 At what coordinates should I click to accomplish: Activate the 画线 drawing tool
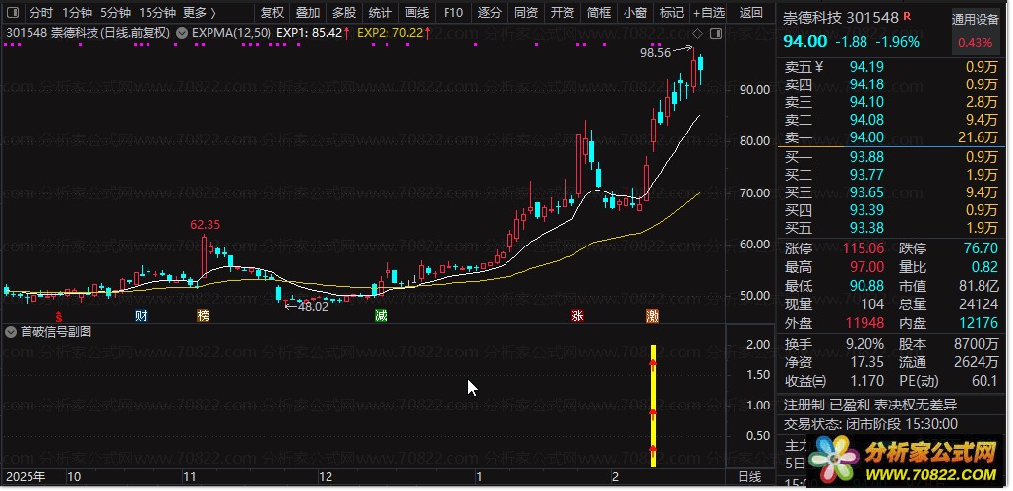tap(417, 12)
